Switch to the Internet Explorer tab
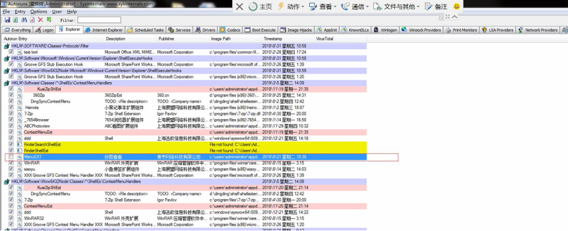568x231 pixels. (104, 30)
